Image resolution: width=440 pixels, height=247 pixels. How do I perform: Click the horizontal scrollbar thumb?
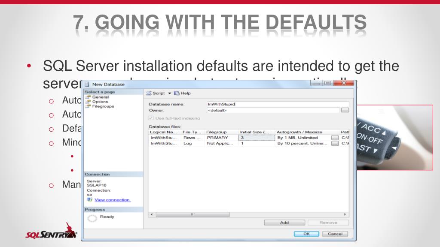(x=192, y=214)
